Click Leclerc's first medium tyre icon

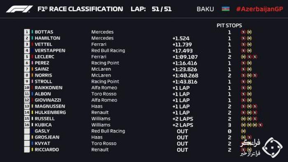pyautogui.click(x=243, y=57)
